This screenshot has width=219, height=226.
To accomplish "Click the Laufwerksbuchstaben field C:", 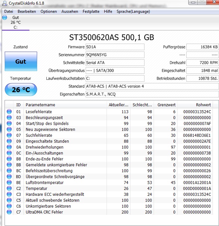I will (115, 78).
